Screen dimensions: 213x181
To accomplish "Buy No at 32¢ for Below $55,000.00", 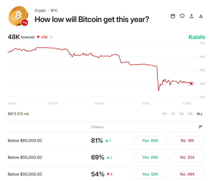I will pyautogui.click(x=187, y=157).
